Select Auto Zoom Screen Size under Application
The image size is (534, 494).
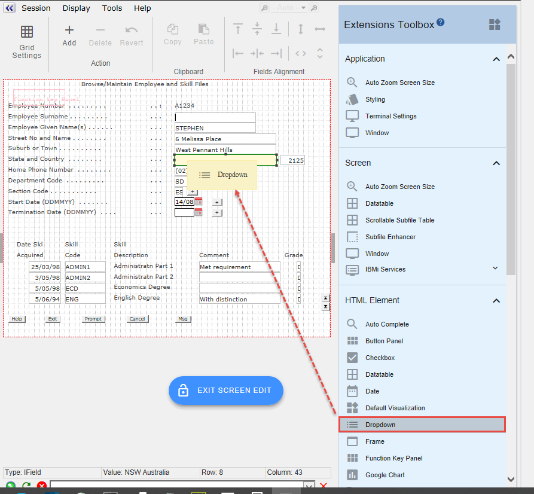coord(400,83)
